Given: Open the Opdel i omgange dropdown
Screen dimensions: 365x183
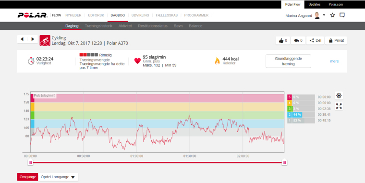Looking at the screenshot, I should click(x=58, y=177).
